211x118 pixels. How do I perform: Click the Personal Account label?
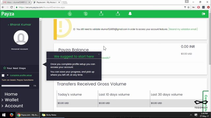(19, 49)
